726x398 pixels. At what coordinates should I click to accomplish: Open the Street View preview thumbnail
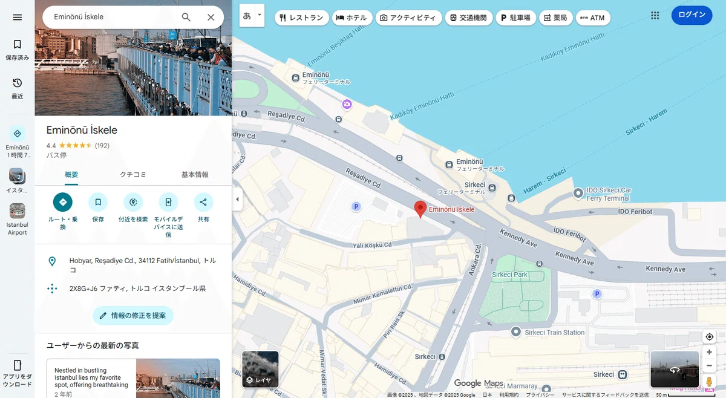tap(675, 369)
